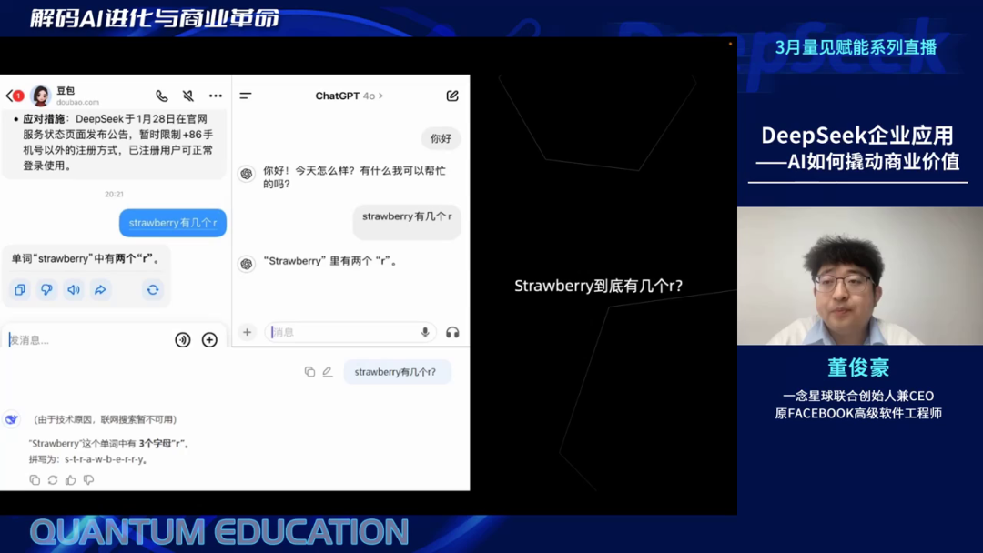
Task: Read the Doubao answer aloud
Action: tap(74, 289)
